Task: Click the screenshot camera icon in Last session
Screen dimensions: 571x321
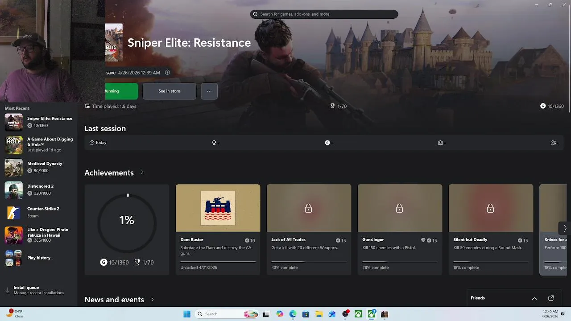Action: point(440,143)
